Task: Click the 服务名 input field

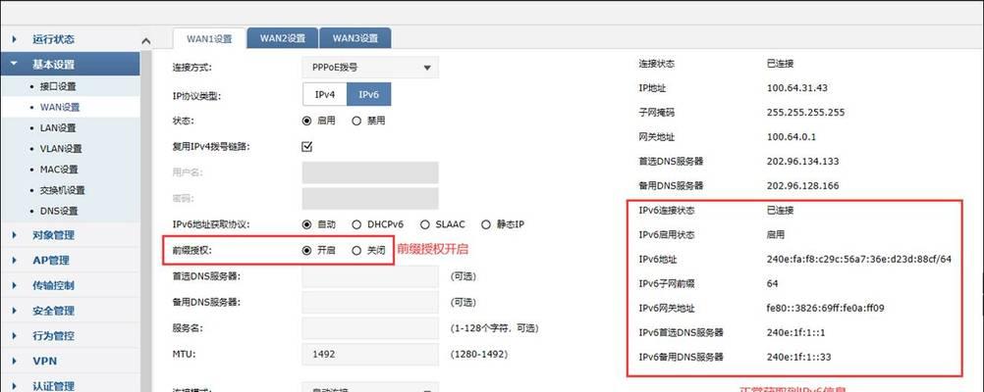Action: pos(370,328)
